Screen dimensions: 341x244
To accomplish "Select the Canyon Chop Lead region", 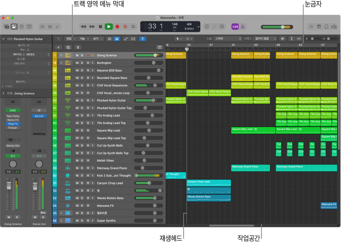I will click(209, 183).
